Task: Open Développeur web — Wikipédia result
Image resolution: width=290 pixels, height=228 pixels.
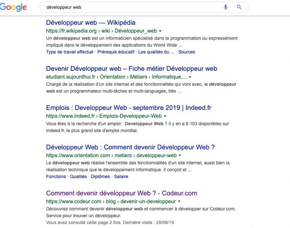Action: (91, 23)
